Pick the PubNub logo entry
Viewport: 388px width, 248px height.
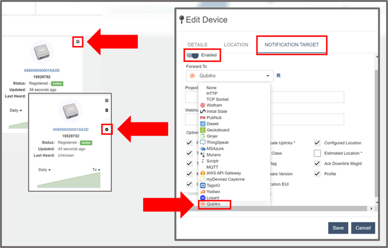[x=211, y=118]
